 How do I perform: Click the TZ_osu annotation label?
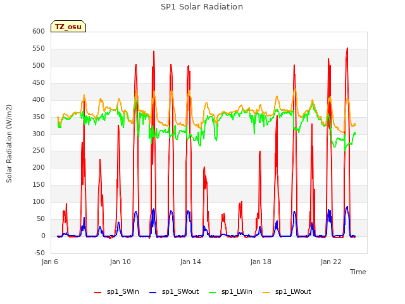click(68, 27)
